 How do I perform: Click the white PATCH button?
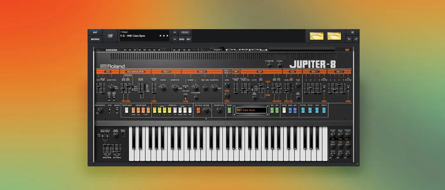pos(284,110)
